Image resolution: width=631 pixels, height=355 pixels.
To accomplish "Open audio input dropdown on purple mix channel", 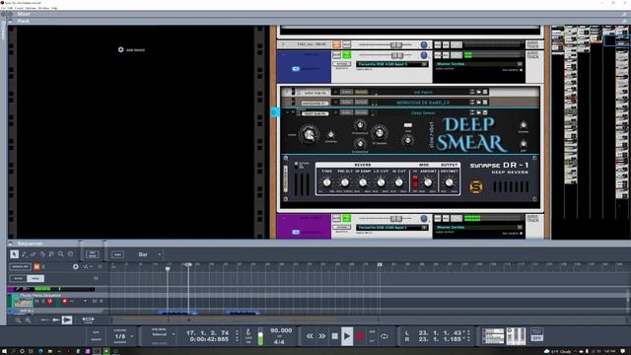I will (x=391, y=228).
